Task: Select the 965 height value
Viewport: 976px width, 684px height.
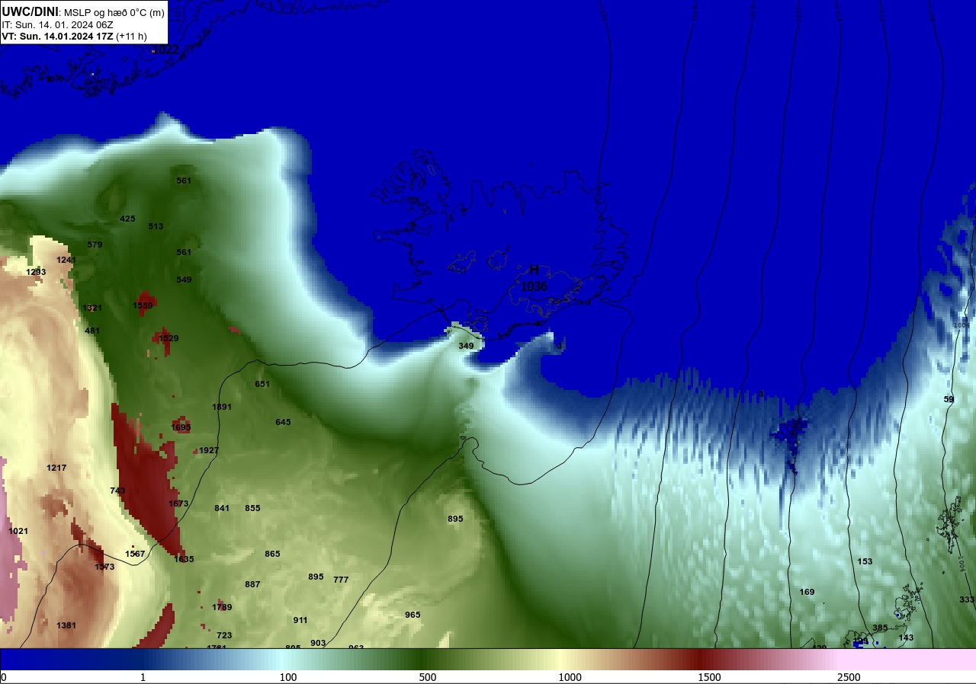Action: (413, 615)
